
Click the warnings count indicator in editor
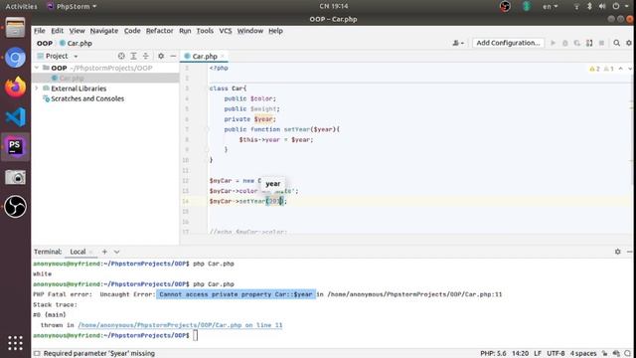595,69
